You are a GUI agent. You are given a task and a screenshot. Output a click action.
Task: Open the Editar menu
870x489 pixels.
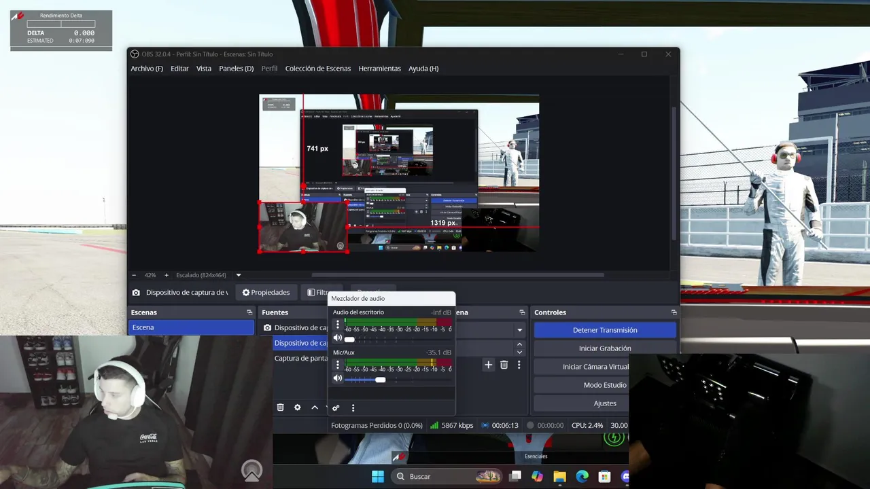tap(179, 69)
